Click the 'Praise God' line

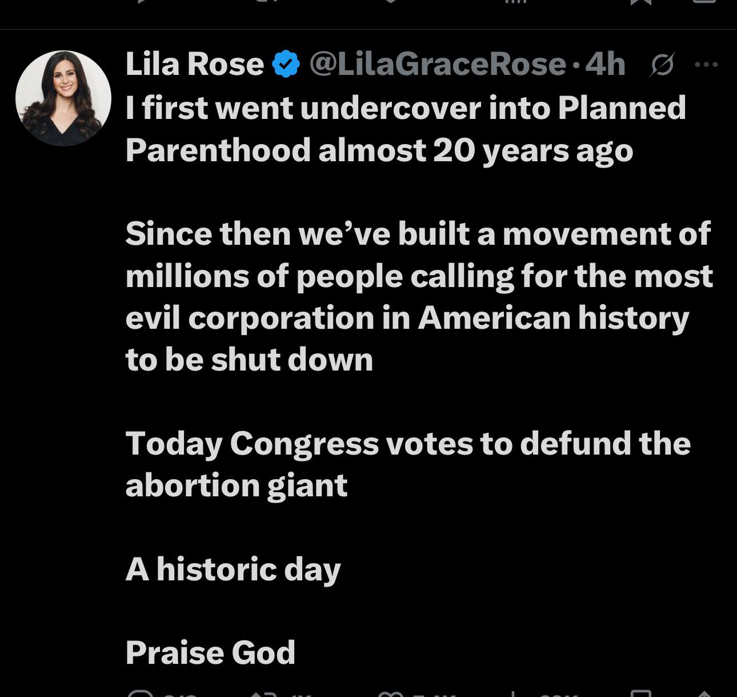(x=210, y=652)
